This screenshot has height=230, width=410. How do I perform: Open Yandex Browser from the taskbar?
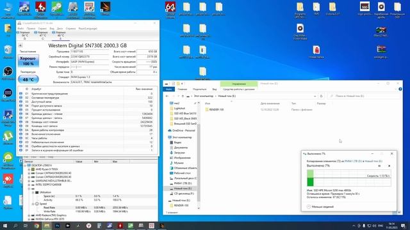pyautogui.click(x=88, y=226)
